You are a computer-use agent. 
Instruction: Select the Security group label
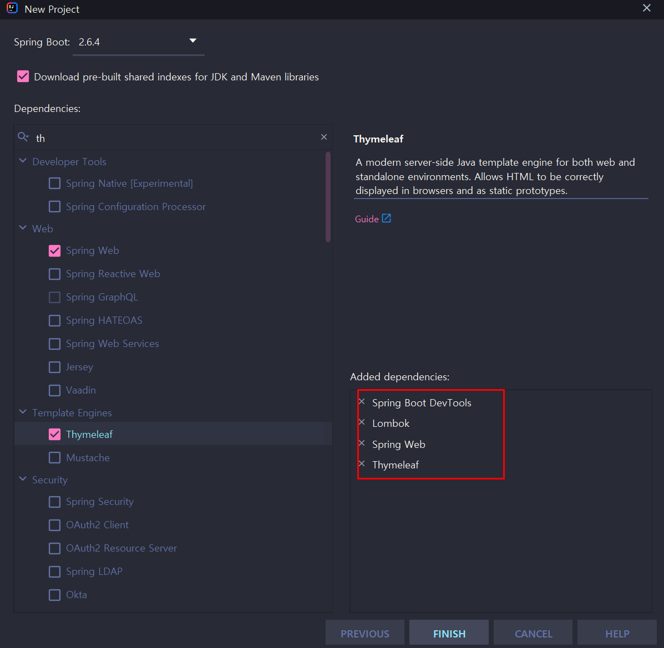coord(49,479)
